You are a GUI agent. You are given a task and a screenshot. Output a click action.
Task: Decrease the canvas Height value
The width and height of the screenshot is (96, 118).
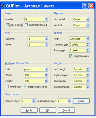pos(46,82)
